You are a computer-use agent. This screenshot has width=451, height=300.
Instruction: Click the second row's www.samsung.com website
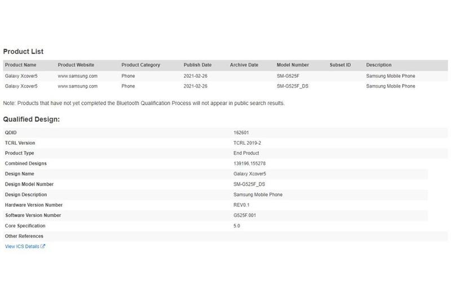[x=78, y=86]
